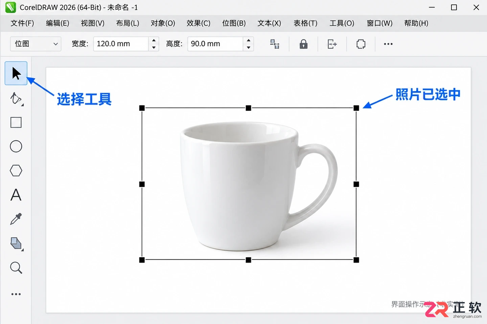Open the 表格(T) menu

[305, 23]
